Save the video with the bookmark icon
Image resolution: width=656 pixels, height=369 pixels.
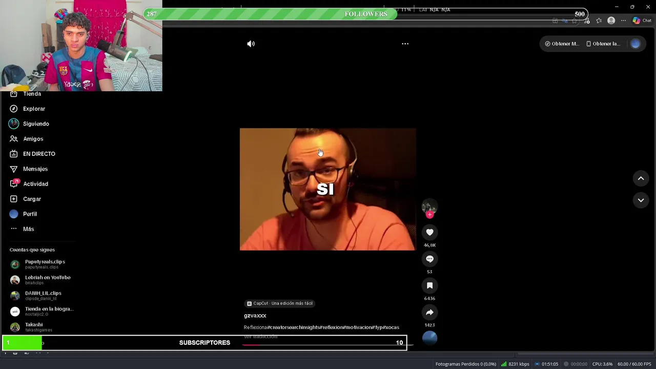point(429,285)
